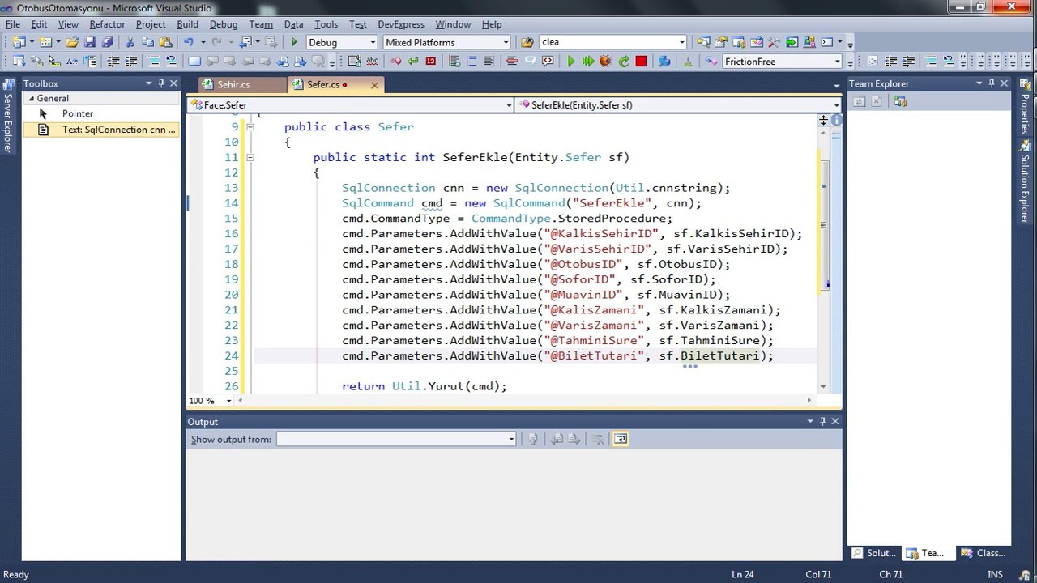This screenshot has width=1037, height=583.
Task: Click the New Project icon
Action: 19,42
